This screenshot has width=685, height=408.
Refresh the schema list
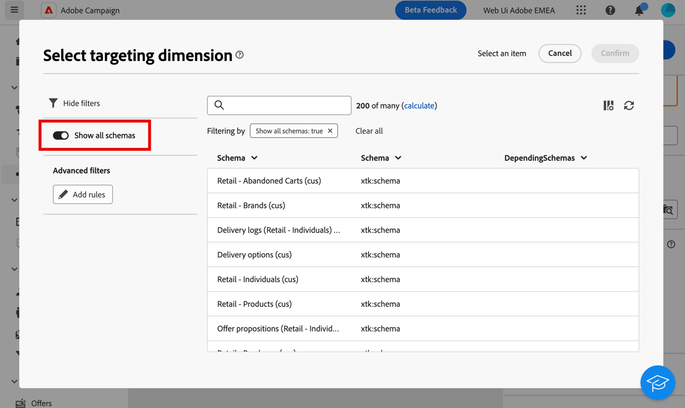629,105
